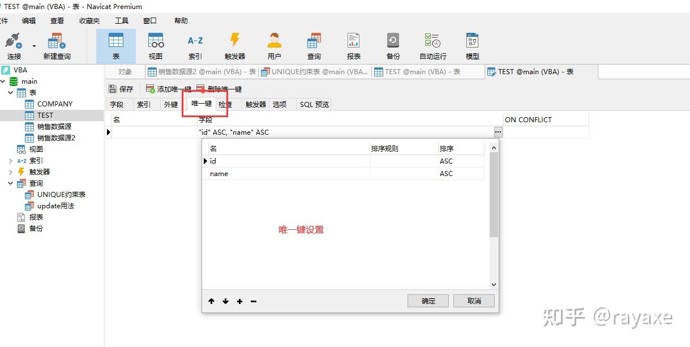Click the down arrow to reorder field

[x=225, y=301]
